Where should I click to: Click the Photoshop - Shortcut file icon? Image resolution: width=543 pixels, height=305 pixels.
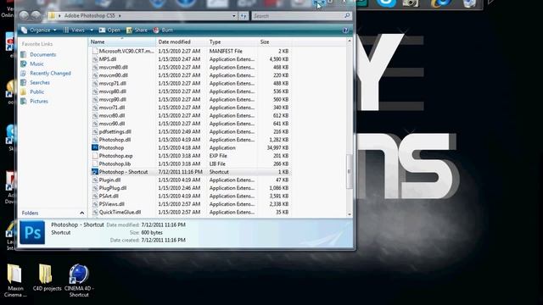pos(95,172)
